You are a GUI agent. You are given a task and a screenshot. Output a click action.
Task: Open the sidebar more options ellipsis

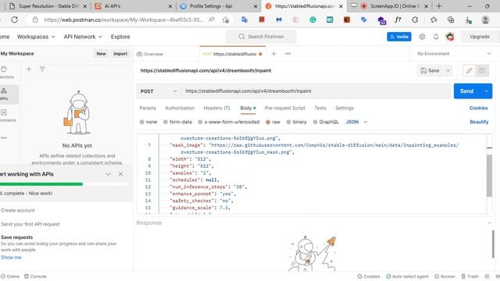point(4,137)
